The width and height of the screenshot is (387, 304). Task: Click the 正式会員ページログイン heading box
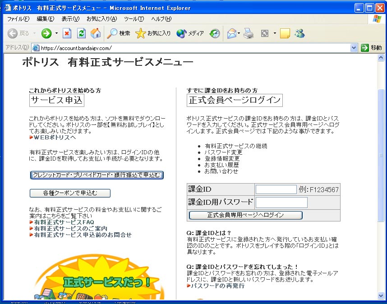point(235,100)
